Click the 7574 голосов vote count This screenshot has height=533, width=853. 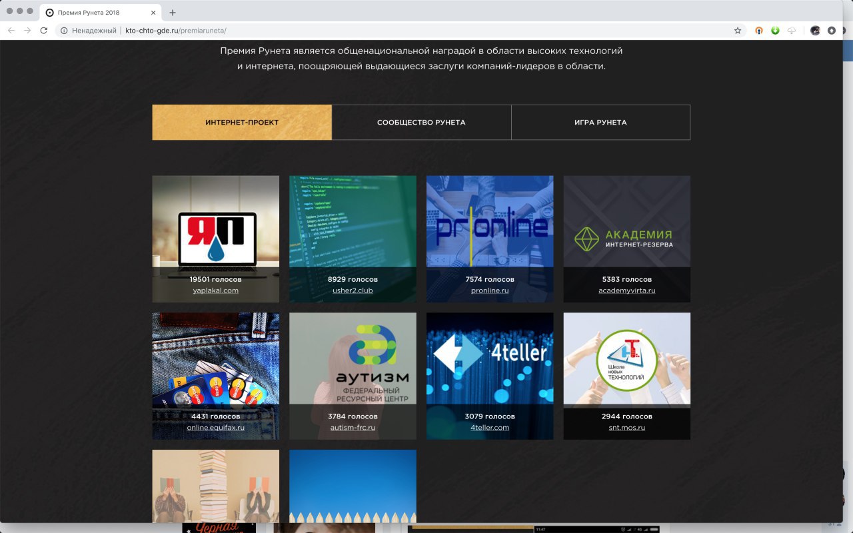[490, 279]
